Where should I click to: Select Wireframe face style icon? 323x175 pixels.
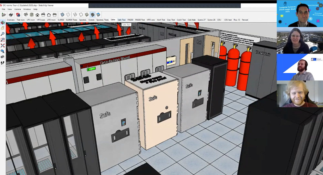[x=75, y=15]
